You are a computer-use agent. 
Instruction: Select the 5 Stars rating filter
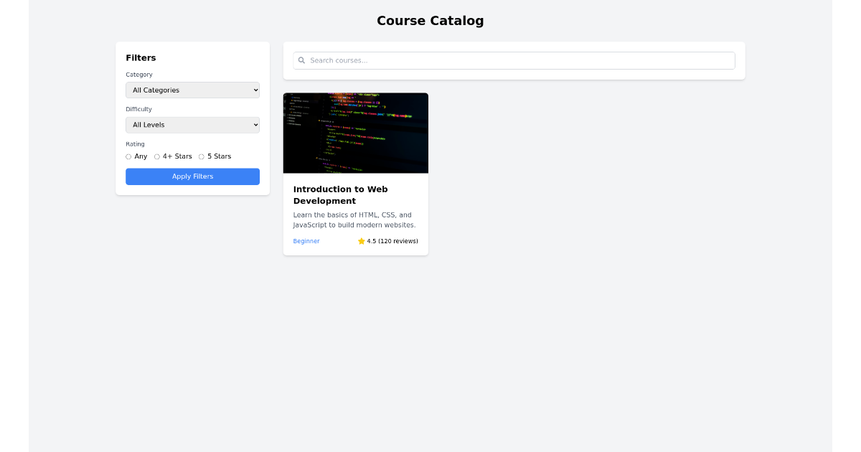202,156
